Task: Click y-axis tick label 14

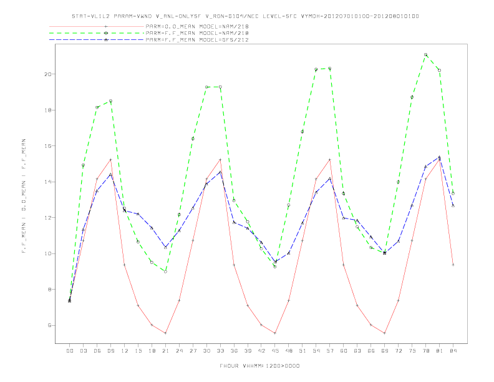Action: pos(48,182)
